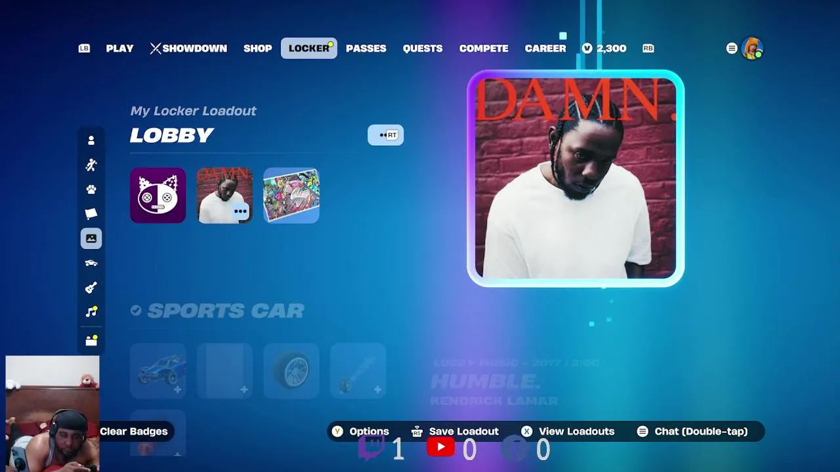
Task: Click the RT toggle button beside LOBBY
Action: pos(386,135)
